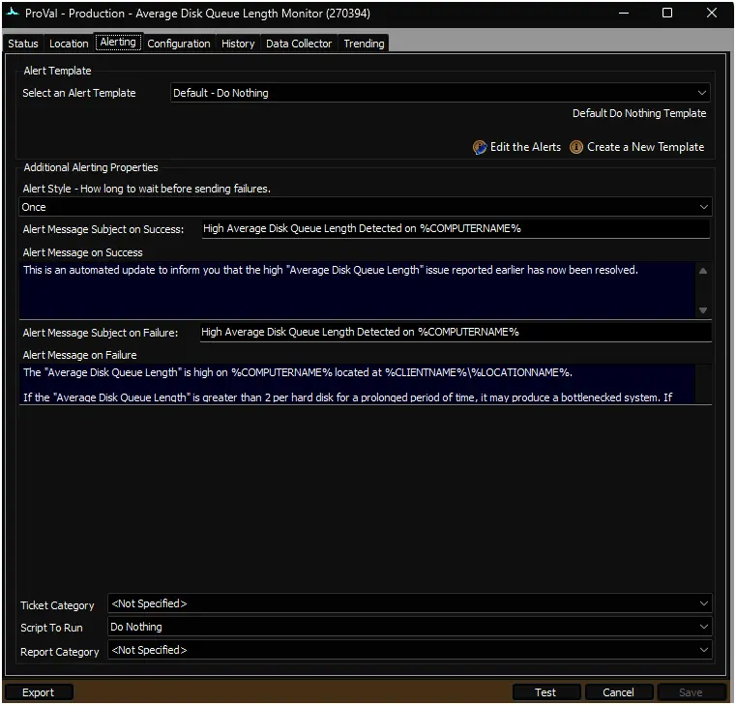Go to the Configuration tab
The width and height of the screenshot is (736, 705).
[179, 44]
